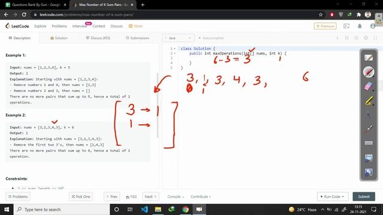The image size is (383, 215).
Task: Click the braces format code icon
Action: [346, 38]
